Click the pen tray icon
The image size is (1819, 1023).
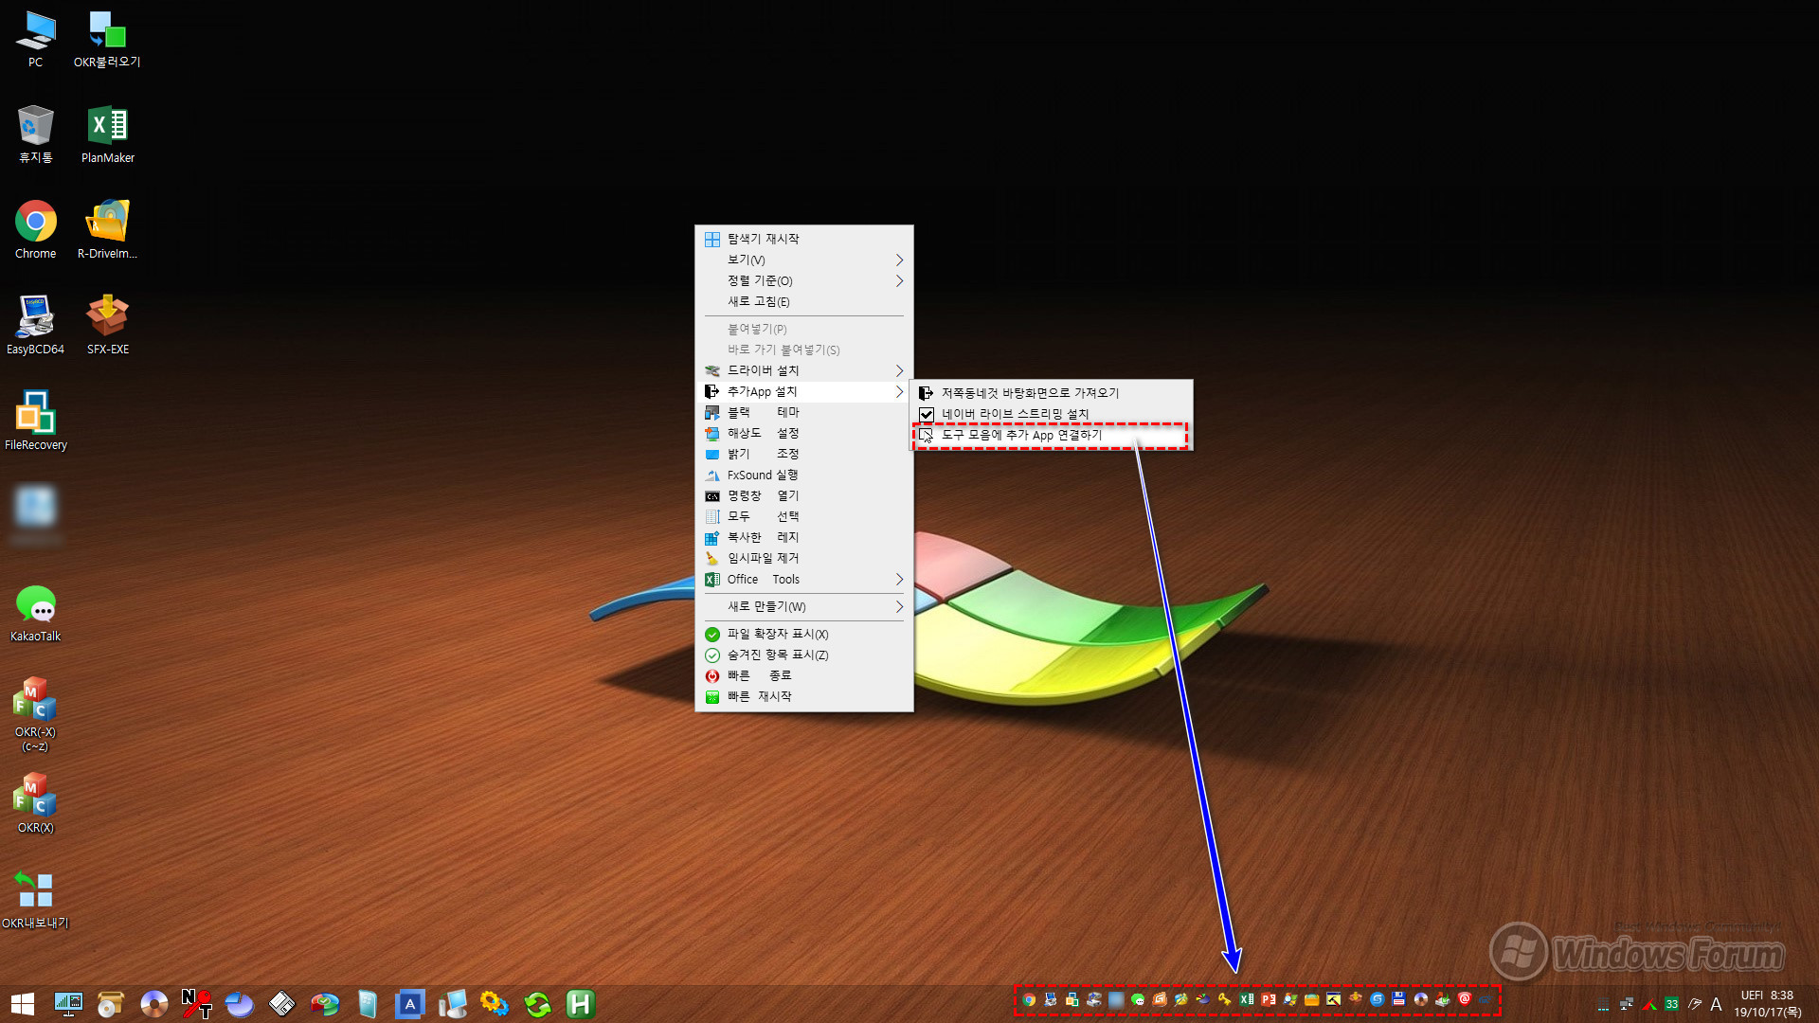coord(1694,1004)
